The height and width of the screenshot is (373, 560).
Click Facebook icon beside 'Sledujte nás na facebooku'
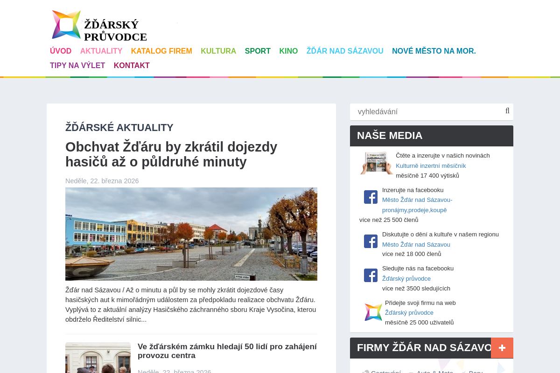coord(371,275)
